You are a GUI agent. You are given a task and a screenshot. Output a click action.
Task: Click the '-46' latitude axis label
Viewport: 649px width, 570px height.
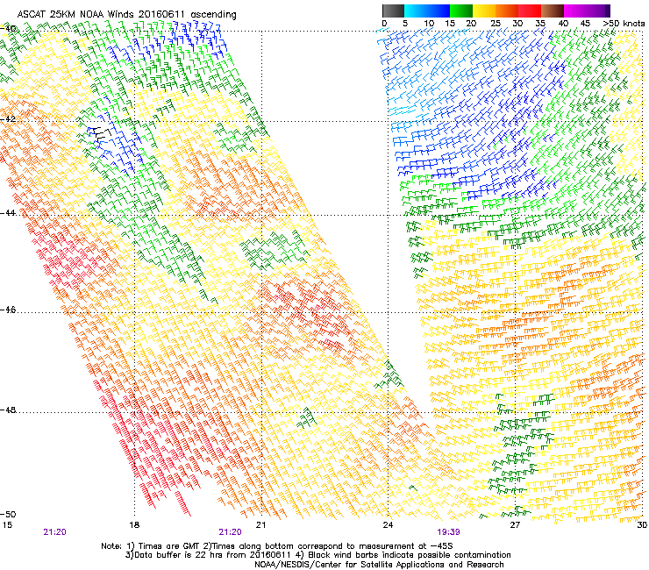click(x=8, y=310)
